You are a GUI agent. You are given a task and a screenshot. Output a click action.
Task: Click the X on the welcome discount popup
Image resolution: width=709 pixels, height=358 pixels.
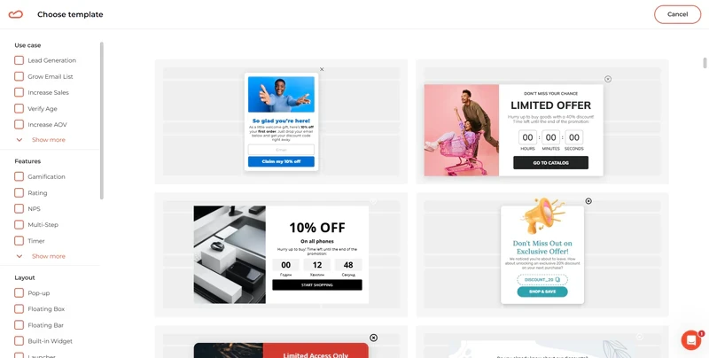click(322, 69)
